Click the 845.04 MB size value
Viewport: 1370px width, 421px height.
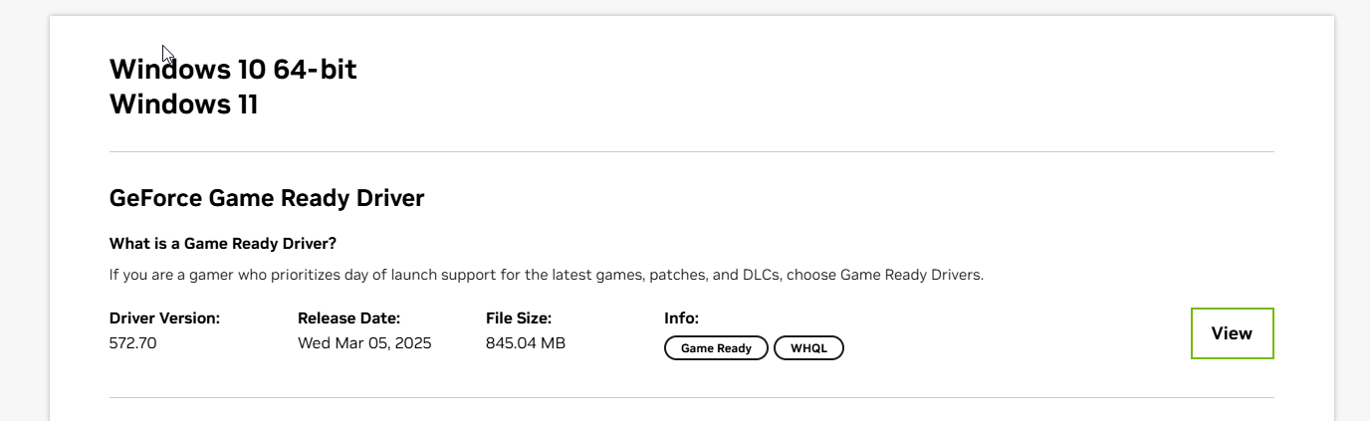[526, 343]
